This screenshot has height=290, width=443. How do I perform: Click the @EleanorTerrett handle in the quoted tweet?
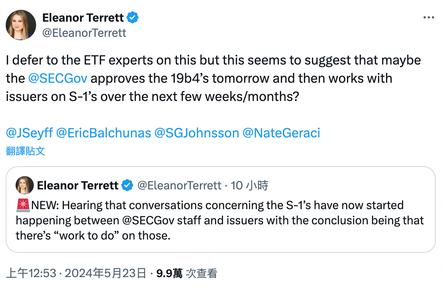click(179, 185)
